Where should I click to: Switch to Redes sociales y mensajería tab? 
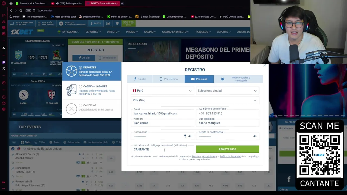[238, 79]
